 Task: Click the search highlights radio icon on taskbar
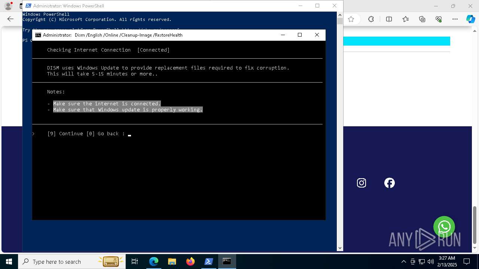point(110,262)
